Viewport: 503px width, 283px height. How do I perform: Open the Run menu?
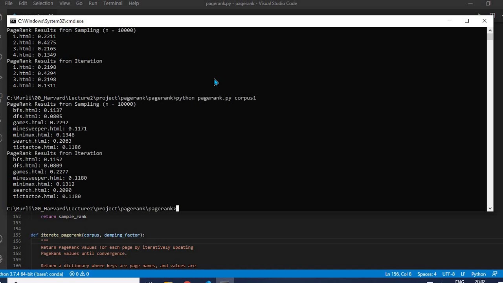tap(93, 3)
